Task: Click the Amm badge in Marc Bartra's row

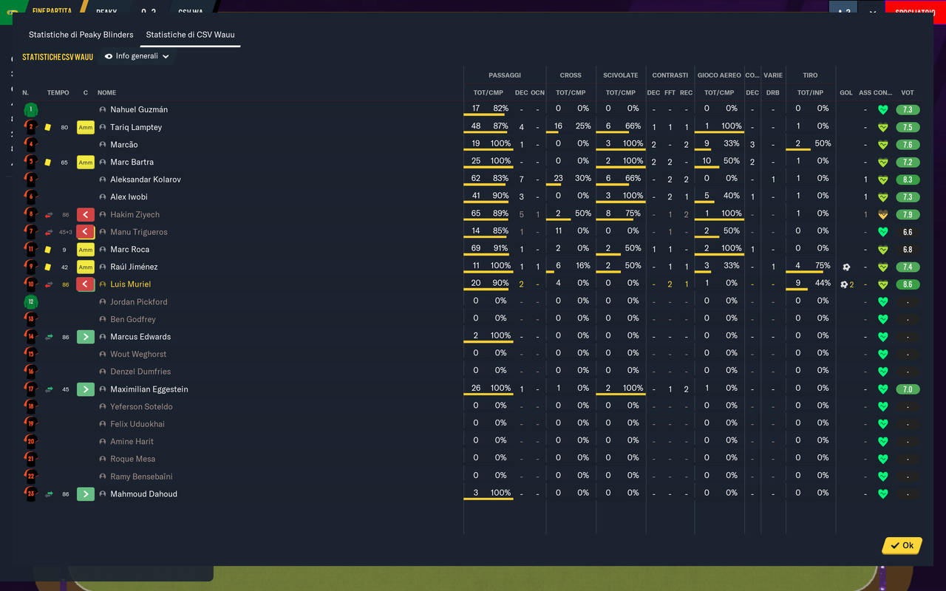Action: pyautogui.click(x=86, y=163)
